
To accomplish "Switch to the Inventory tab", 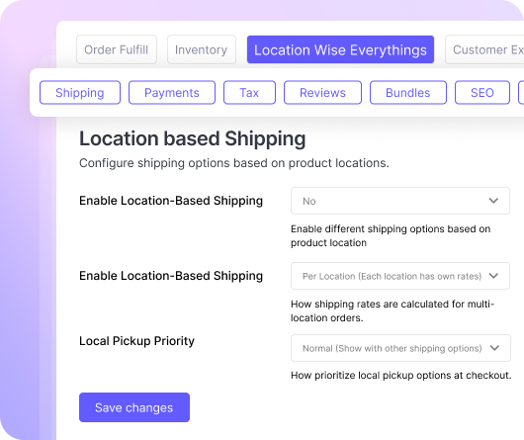I will coord(202,49).
